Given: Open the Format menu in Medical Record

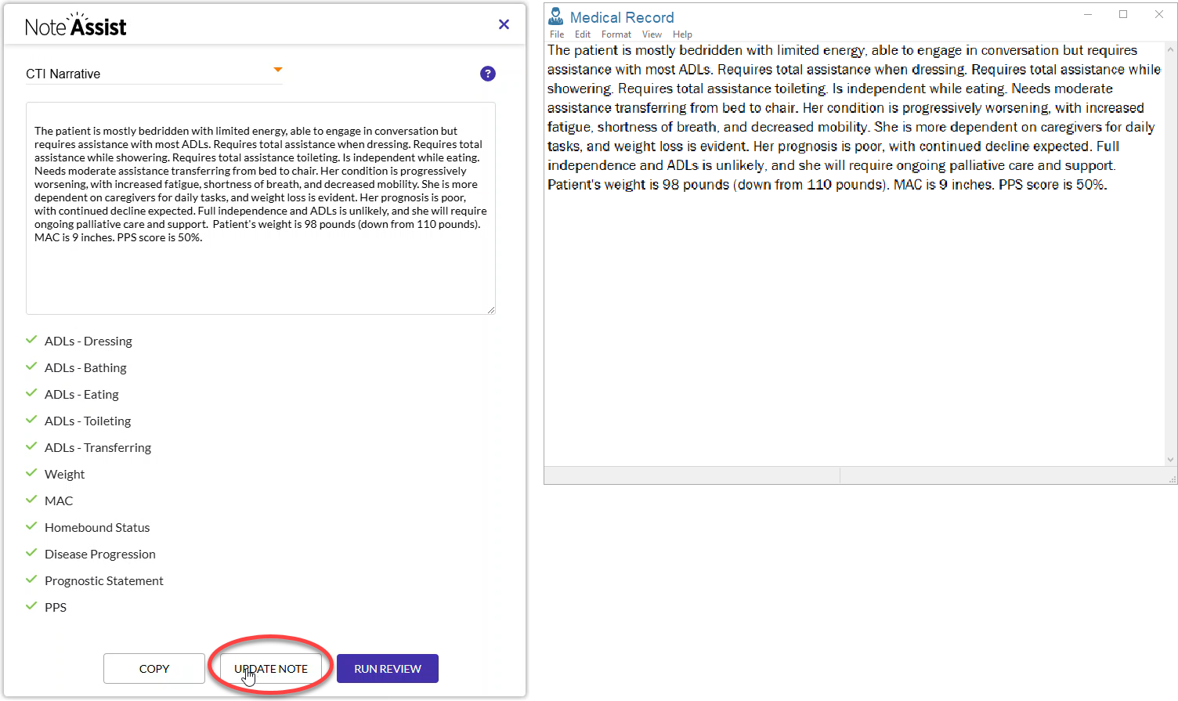Looking at the screenshot, I should pos(616,34).
